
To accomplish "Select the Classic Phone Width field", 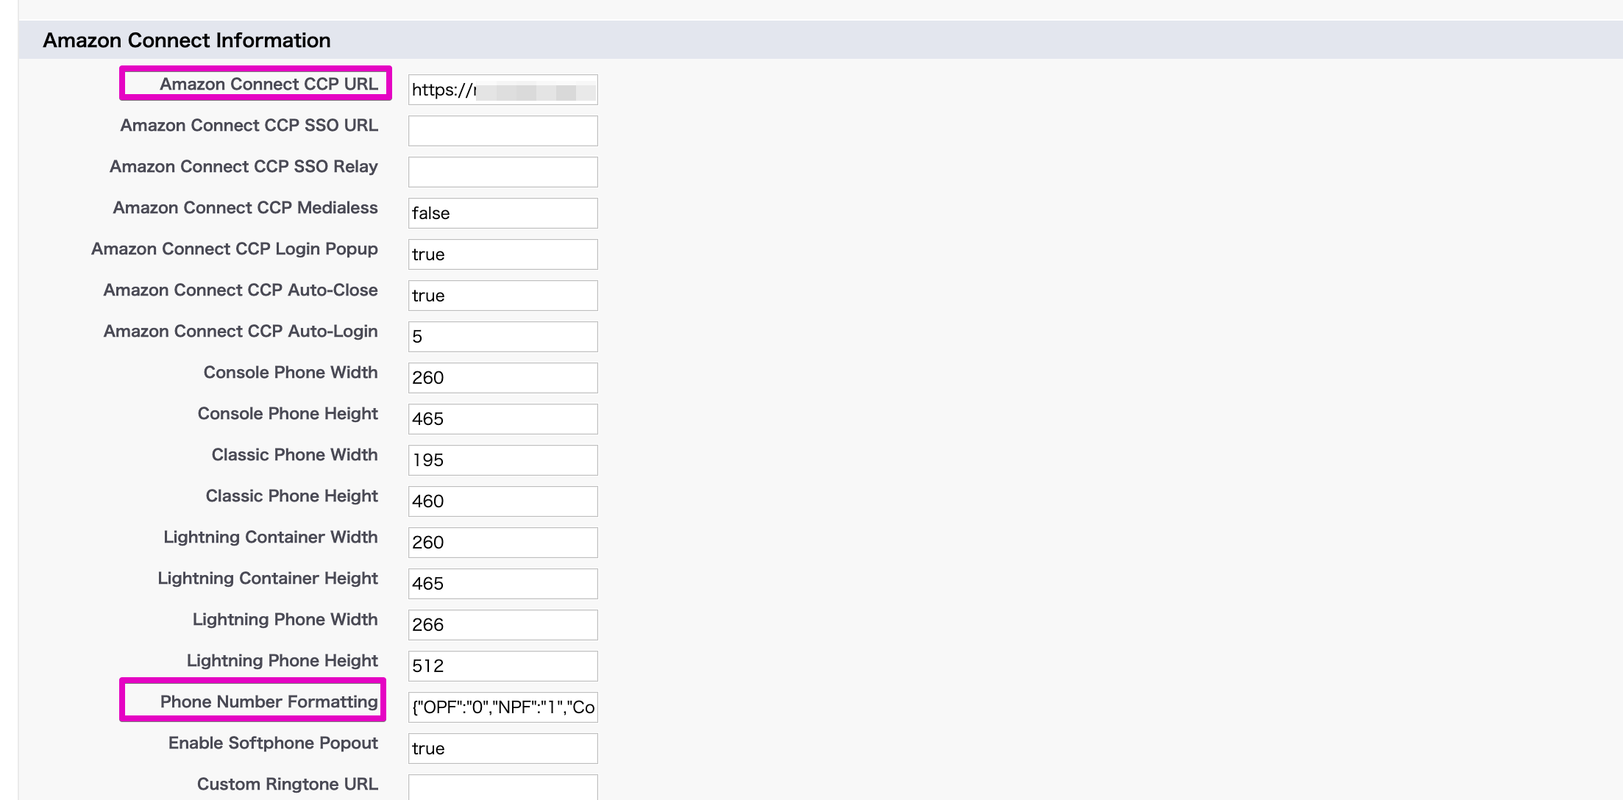I will (503, 460).
